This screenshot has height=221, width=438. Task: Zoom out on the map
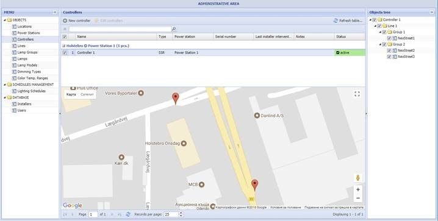(x=358, y=198)
